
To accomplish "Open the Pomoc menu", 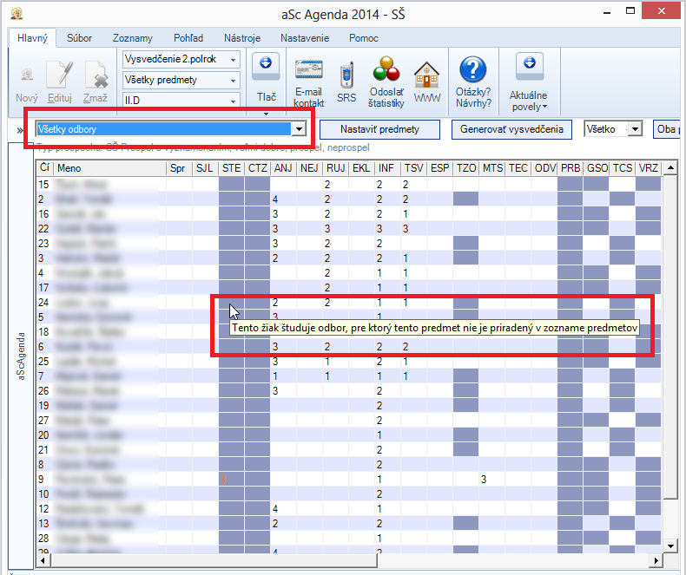I will pyautogui.click(x=363, y=38).
